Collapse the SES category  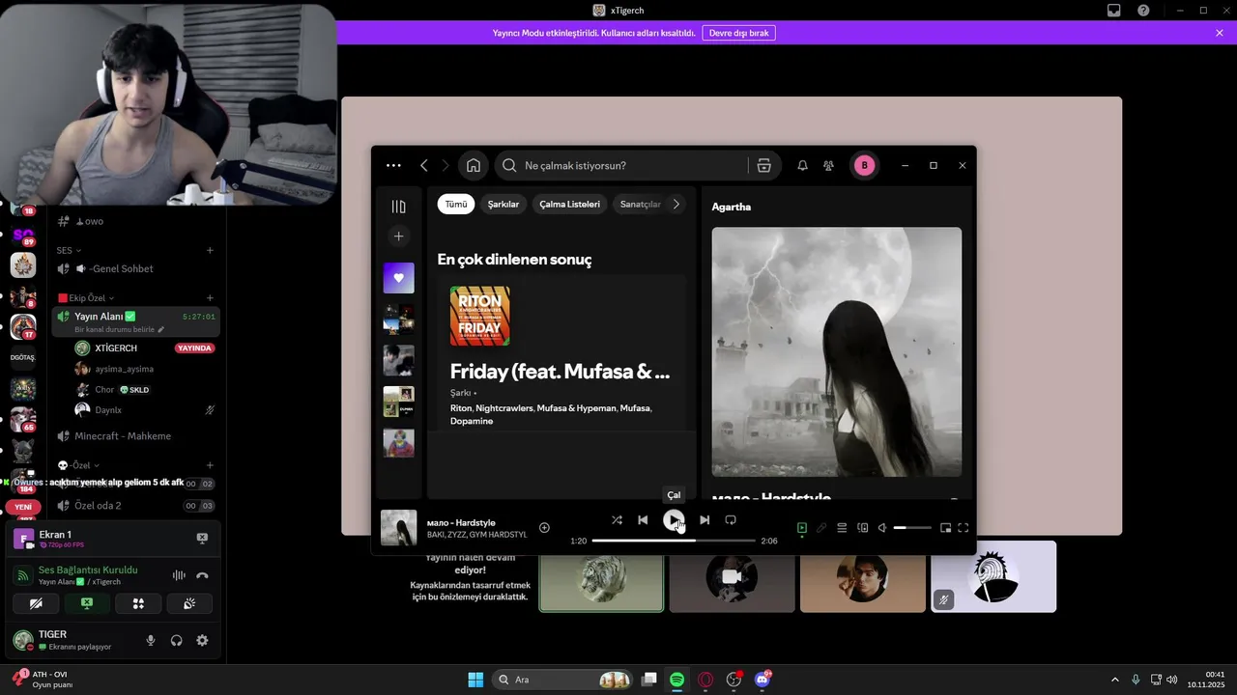(69, 250)
